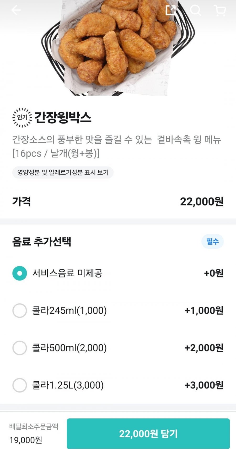Open the shopping cart icon
The image size is (236, 449).
point(220,10)
